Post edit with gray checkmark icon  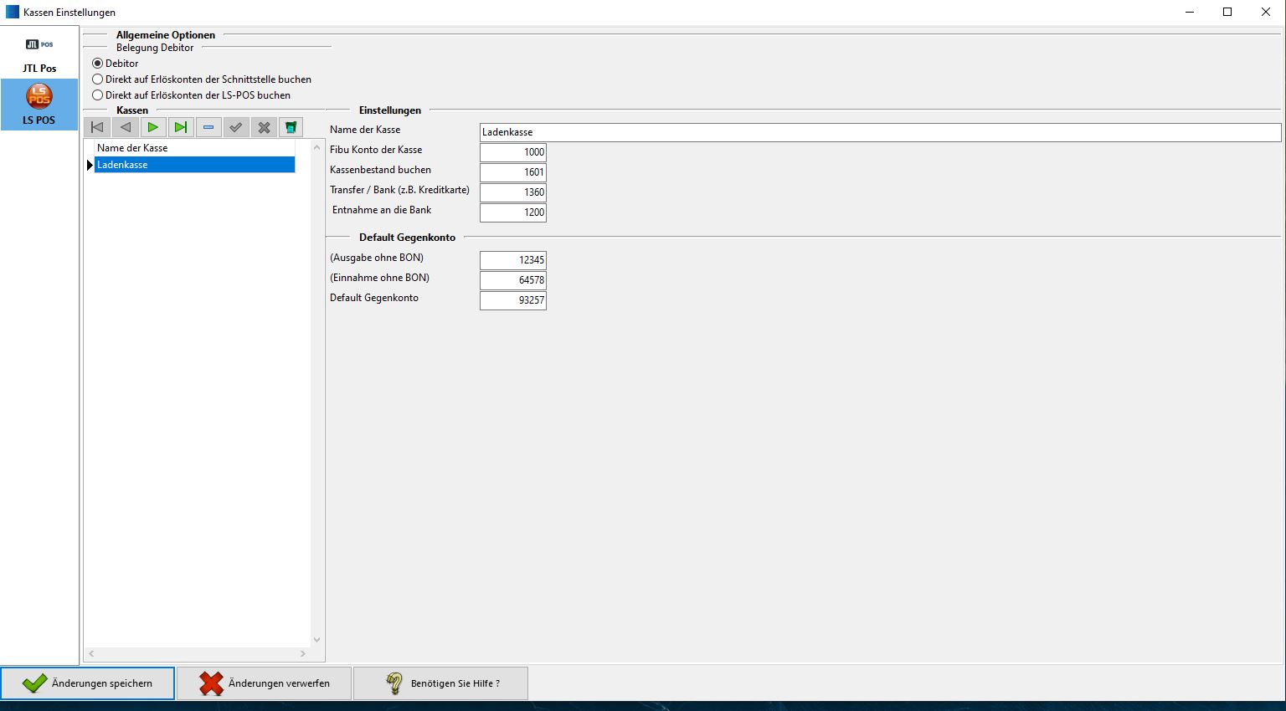(x=236, y=127)
